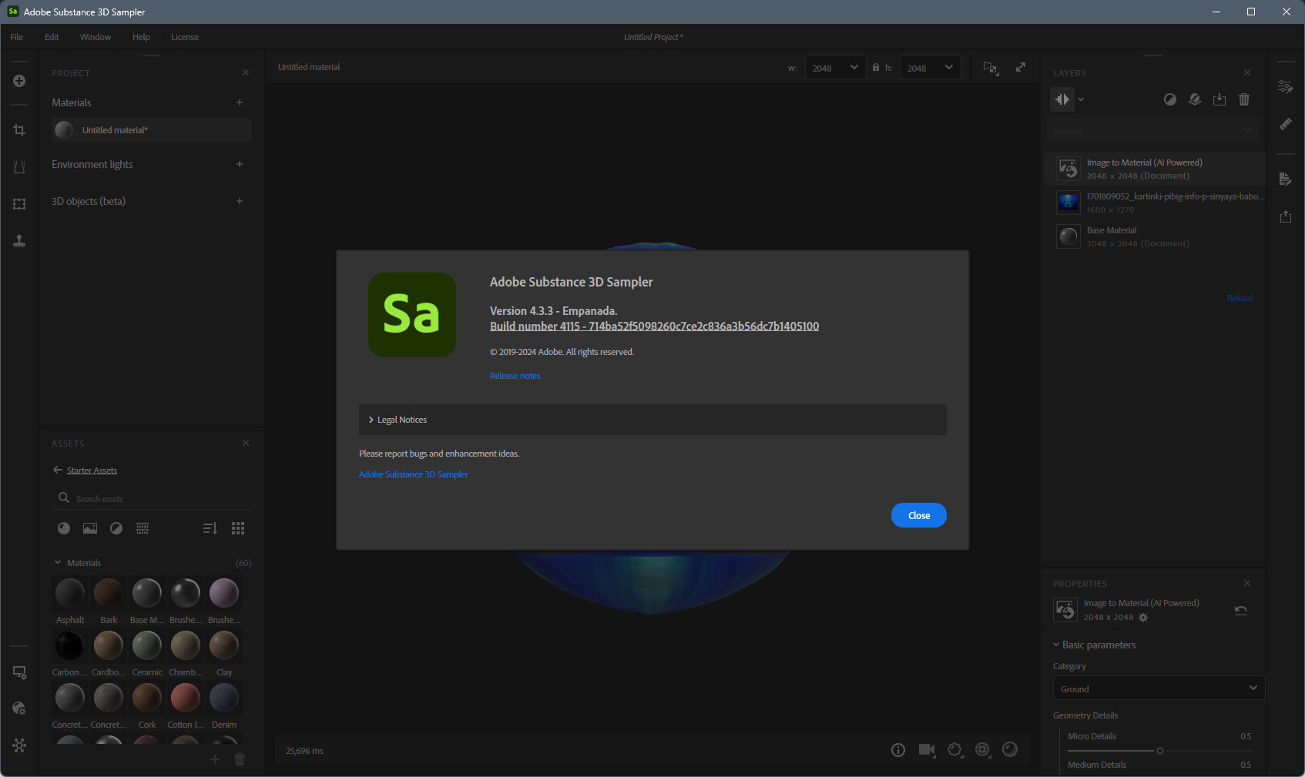Open the assets sort order options
The width and height of the screenshot is (1305, 777).
click(x=210, y=528)
